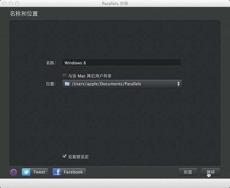Click the Parallels 向导 window title
The height and width of the screenshot is (188, 230).
[115, 3]
